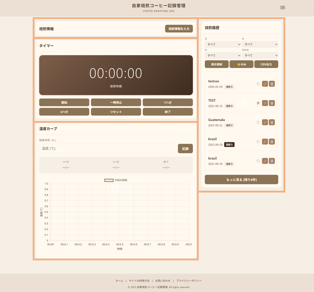The width and height of the screenshot is (314, 292).
Task: Start the timer with 開始
Action: [64, 102]
